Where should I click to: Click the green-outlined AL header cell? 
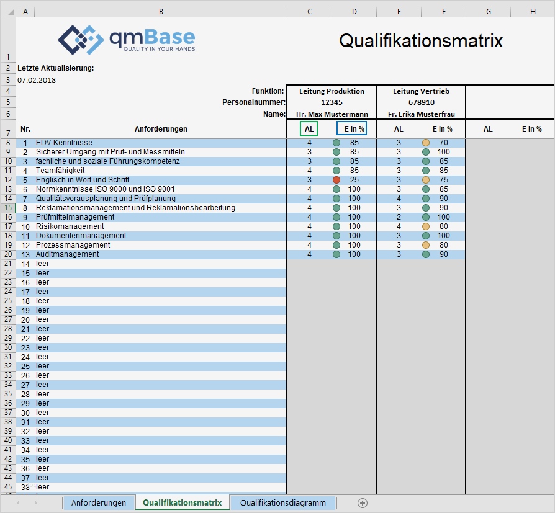pyautogui.click(x=309, y=129)
